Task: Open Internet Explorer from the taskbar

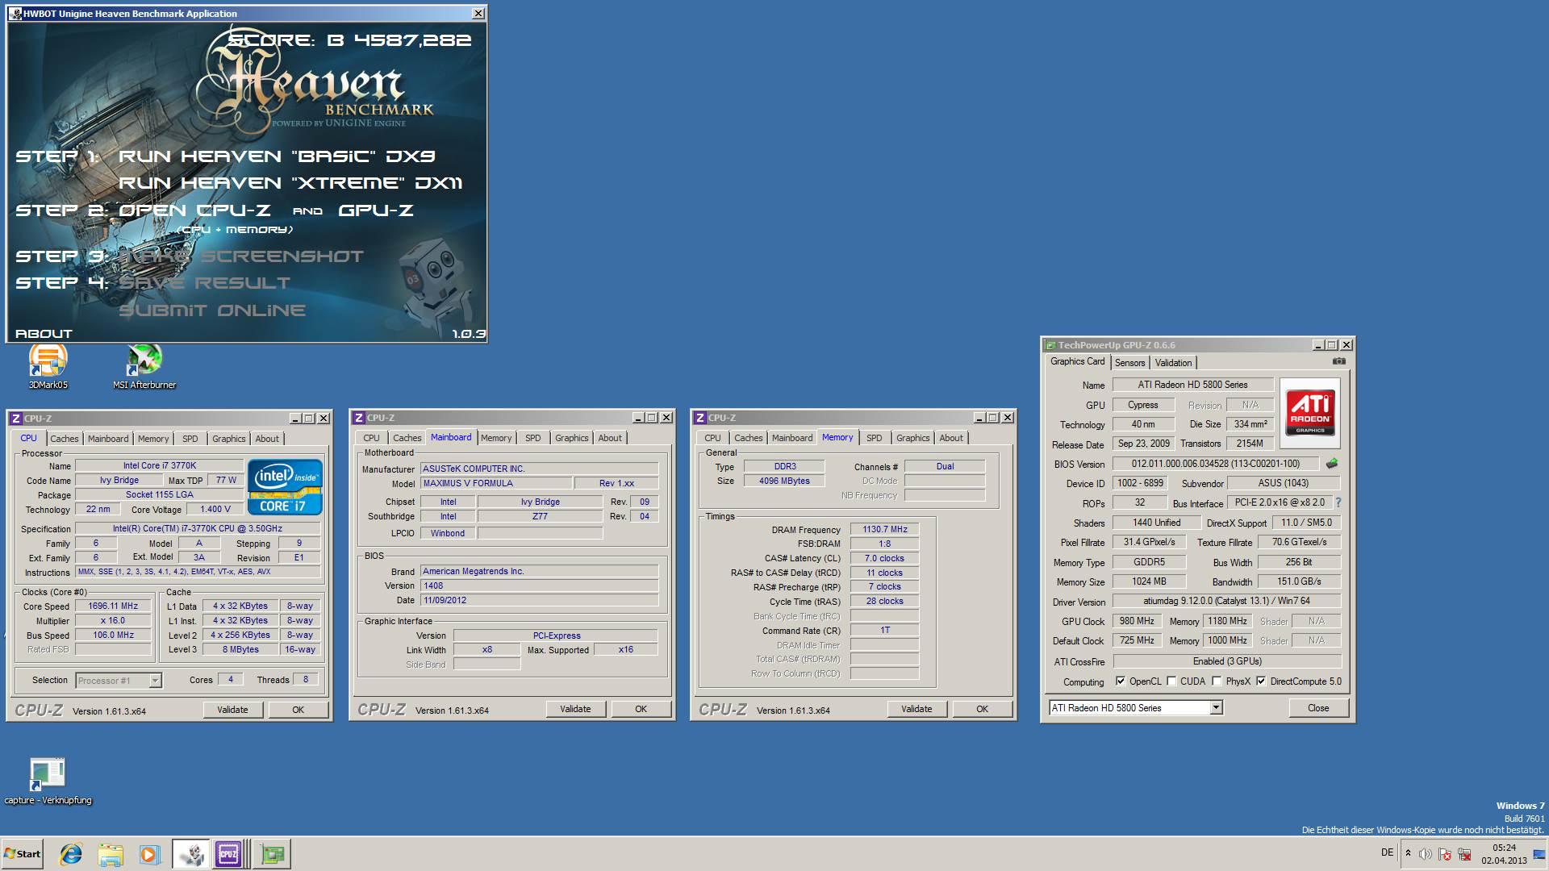Action: click(x=72, y=853)
